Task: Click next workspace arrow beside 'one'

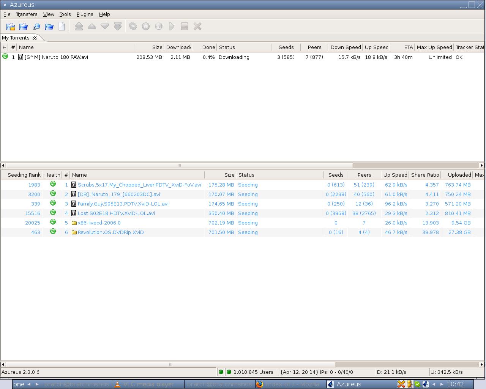Action: [37, 384]
